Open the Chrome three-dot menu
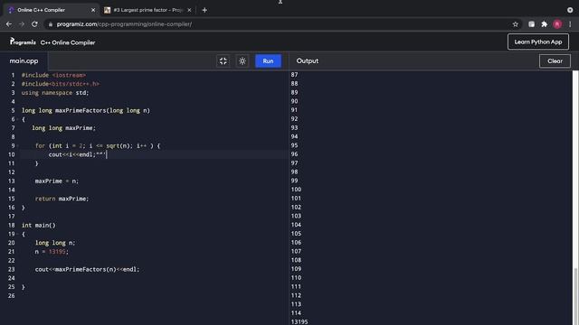Image resolution: width=579 pixels, height=325 pixels. pos(570,24)
